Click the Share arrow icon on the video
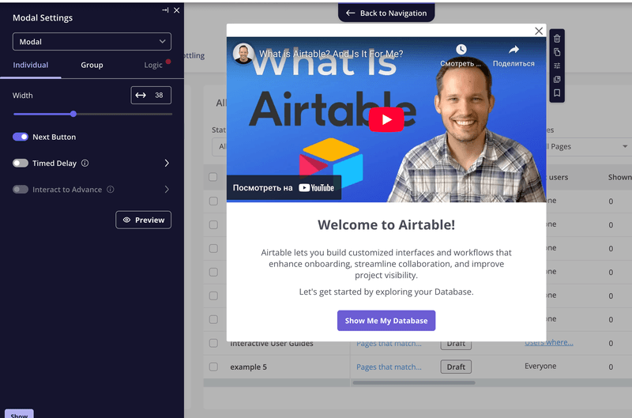632x418 pixels. [x=513, y=50]
